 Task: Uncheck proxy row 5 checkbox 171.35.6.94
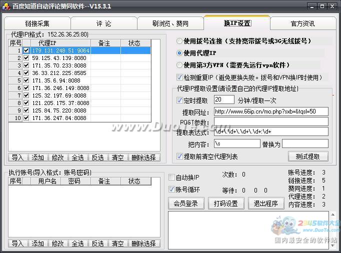click(26, 80)
